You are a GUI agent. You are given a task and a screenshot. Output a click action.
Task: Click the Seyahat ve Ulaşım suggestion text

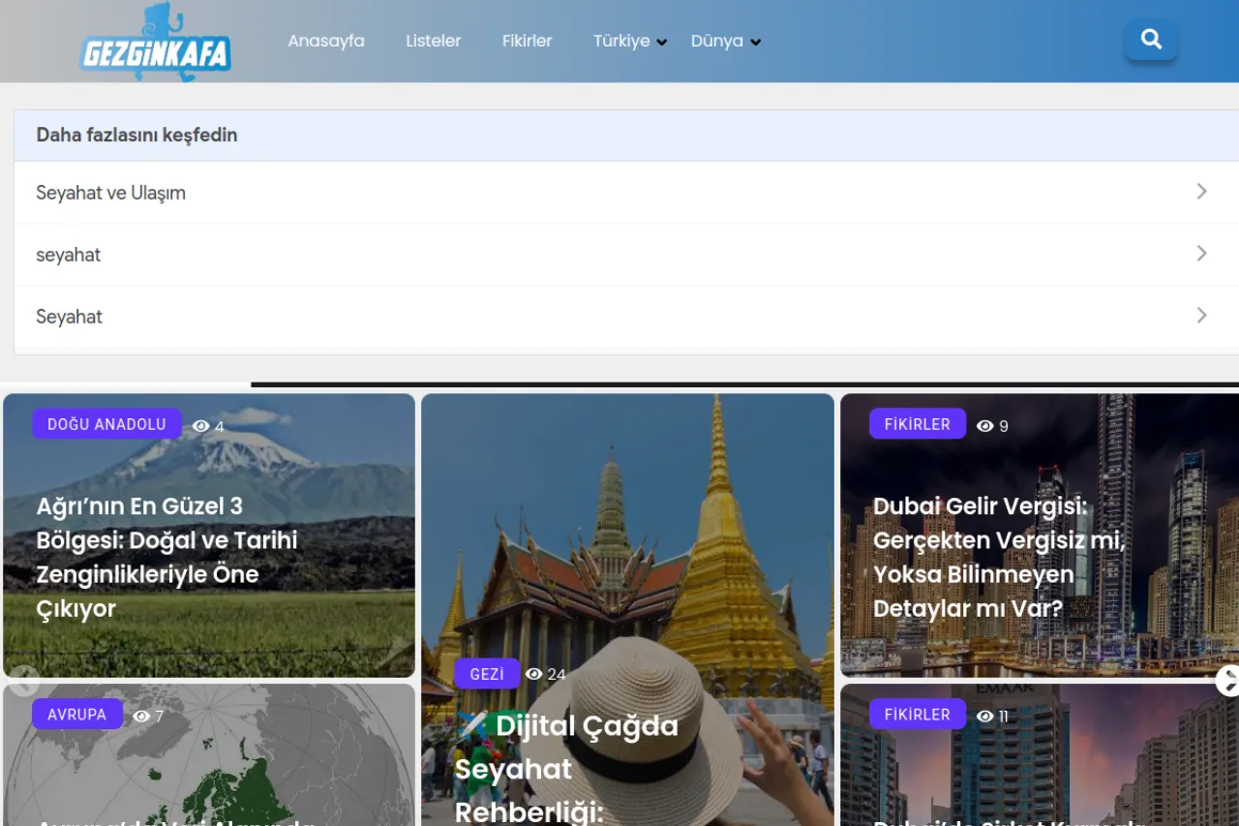(110, 193)
